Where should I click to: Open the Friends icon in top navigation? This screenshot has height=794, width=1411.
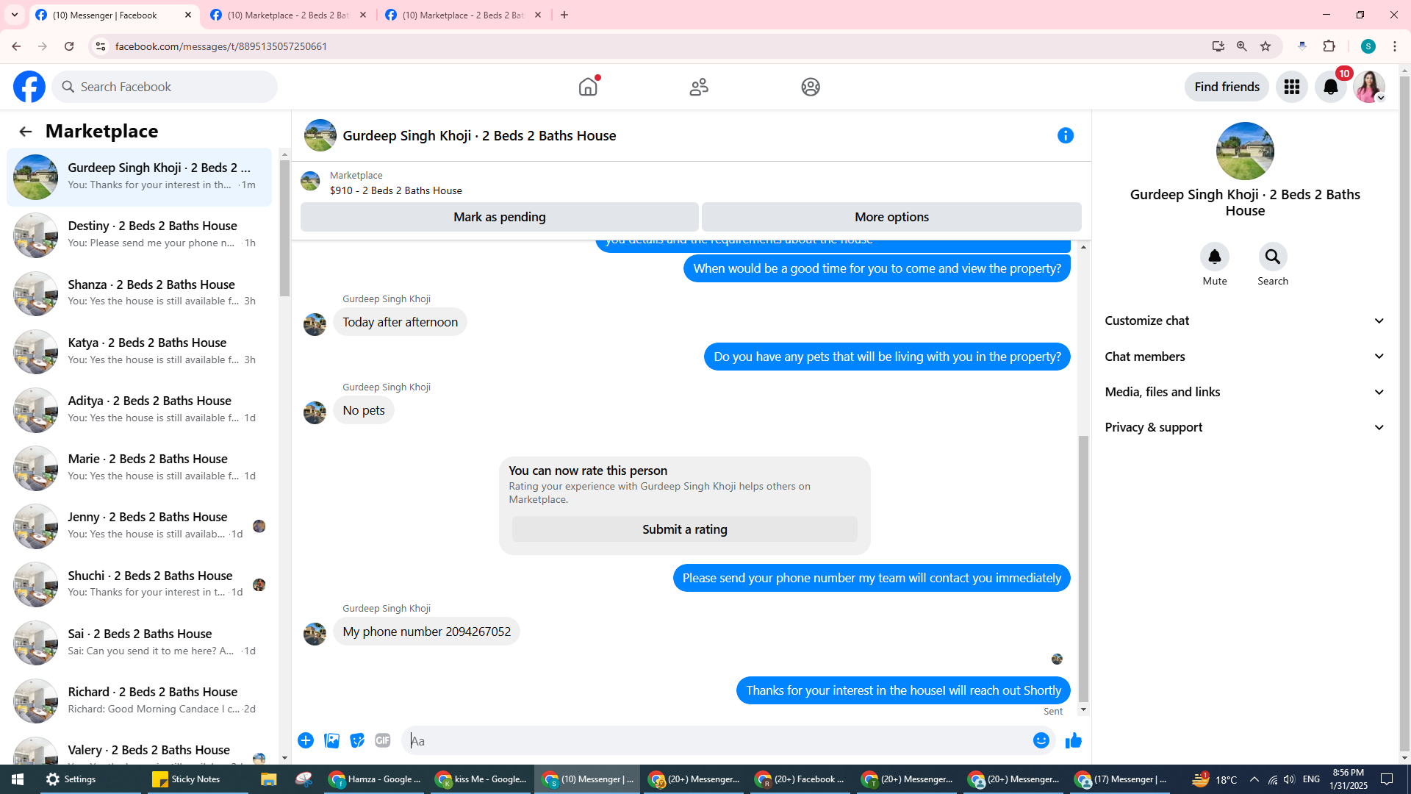[x=699, y=87]
